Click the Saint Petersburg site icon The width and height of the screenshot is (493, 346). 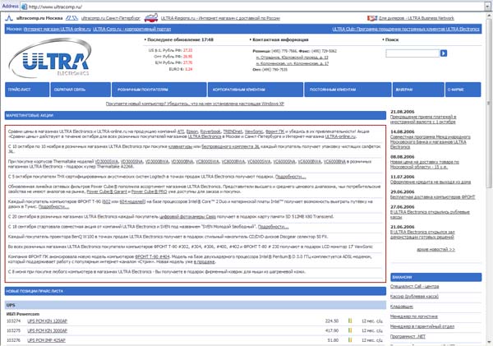coord(71,18)
